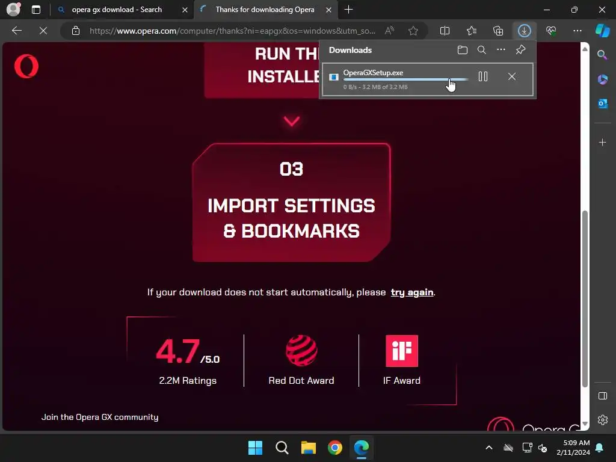Click 2.2M Ratings text

[188, 380]
